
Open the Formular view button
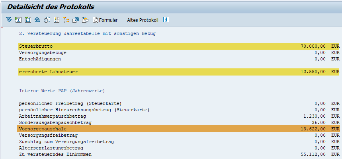(x=105, y=20)
